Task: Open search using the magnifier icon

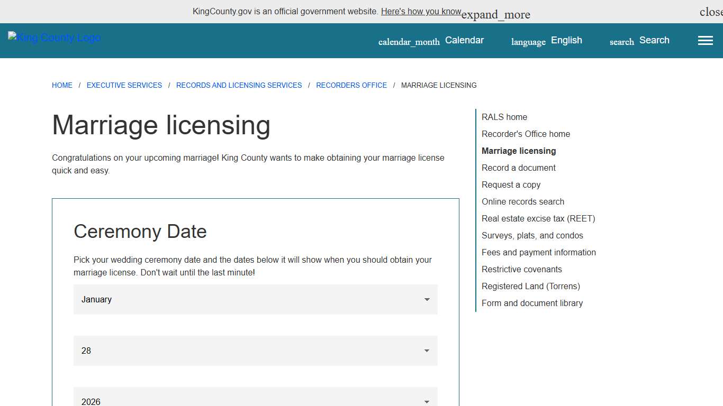Action: (x=620, y=42)
